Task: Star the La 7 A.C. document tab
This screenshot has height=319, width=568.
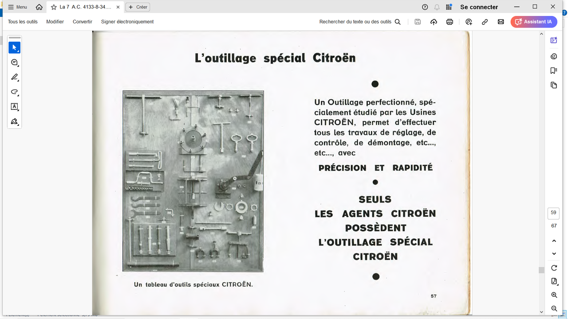Action: pyautogui.click(x=54, y=7)
